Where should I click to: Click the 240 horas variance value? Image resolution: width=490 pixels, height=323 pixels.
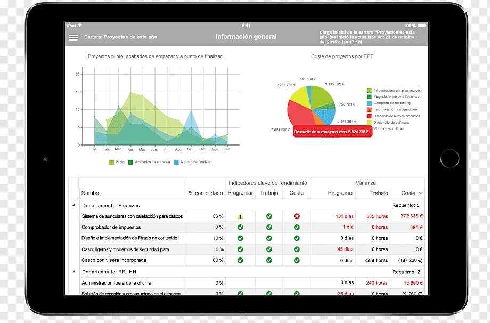point(377,283)
